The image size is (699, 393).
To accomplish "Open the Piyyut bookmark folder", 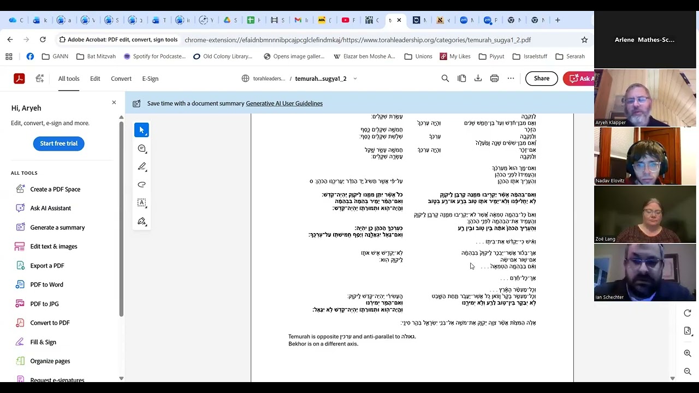I will [491, 56].
